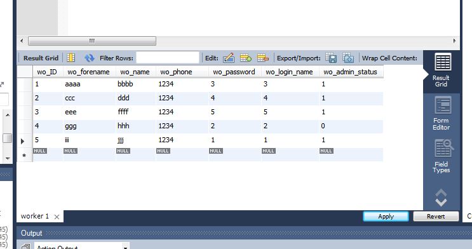Image resolution: width=472 pixels, height=249 pixels.
Task: Click the delete selected rows icon
Action: click(263, 58)
